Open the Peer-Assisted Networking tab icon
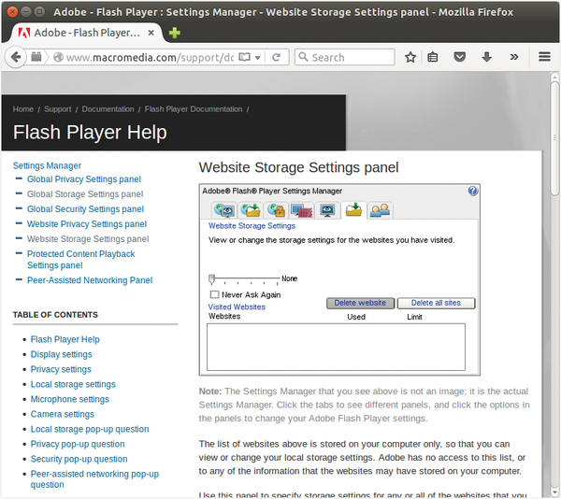Screen dimensions: 561x499 (379, 210)
